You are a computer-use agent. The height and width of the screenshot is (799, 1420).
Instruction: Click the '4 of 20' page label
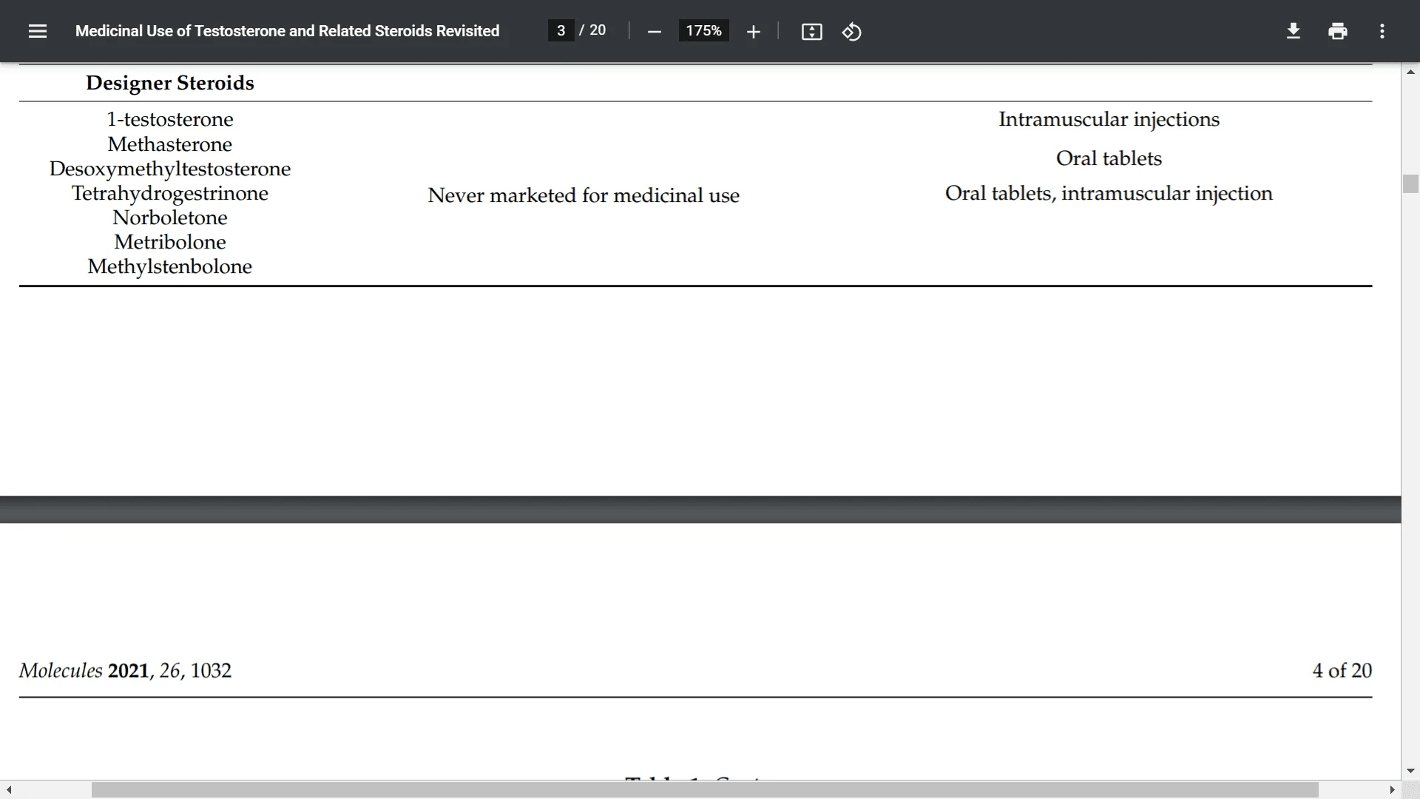[1342, 670]
